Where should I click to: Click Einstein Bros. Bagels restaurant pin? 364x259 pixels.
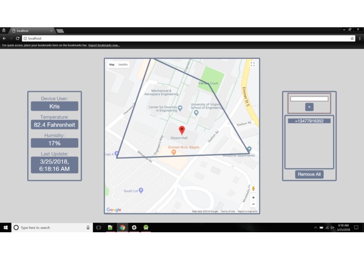point(174,153)
